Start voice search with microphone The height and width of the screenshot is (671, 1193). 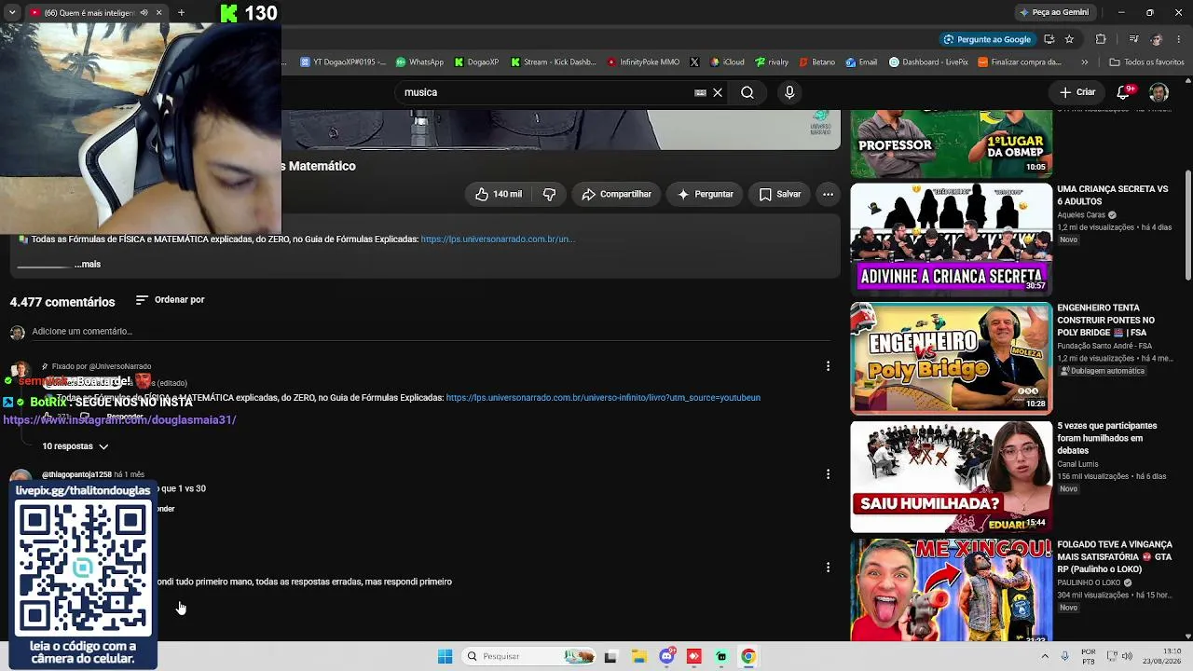click(x=789, y=92)
